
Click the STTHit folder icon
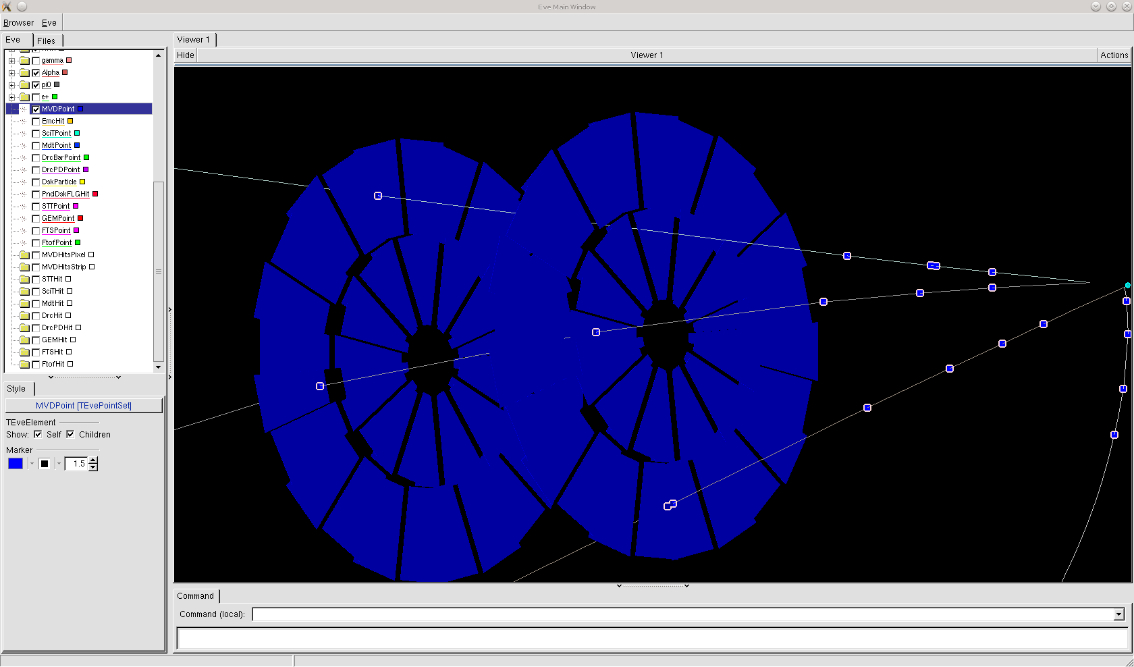pyautogui.click(x=25, y=279)
